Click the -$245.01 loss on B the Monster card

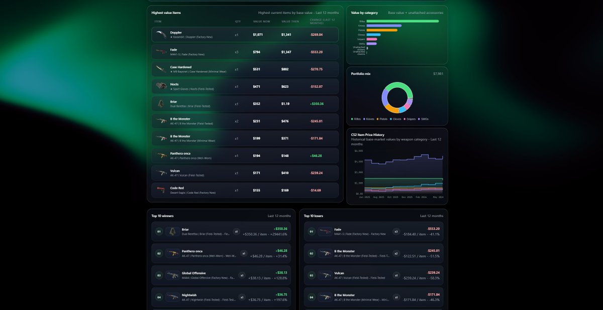click(x=433, y=251)
